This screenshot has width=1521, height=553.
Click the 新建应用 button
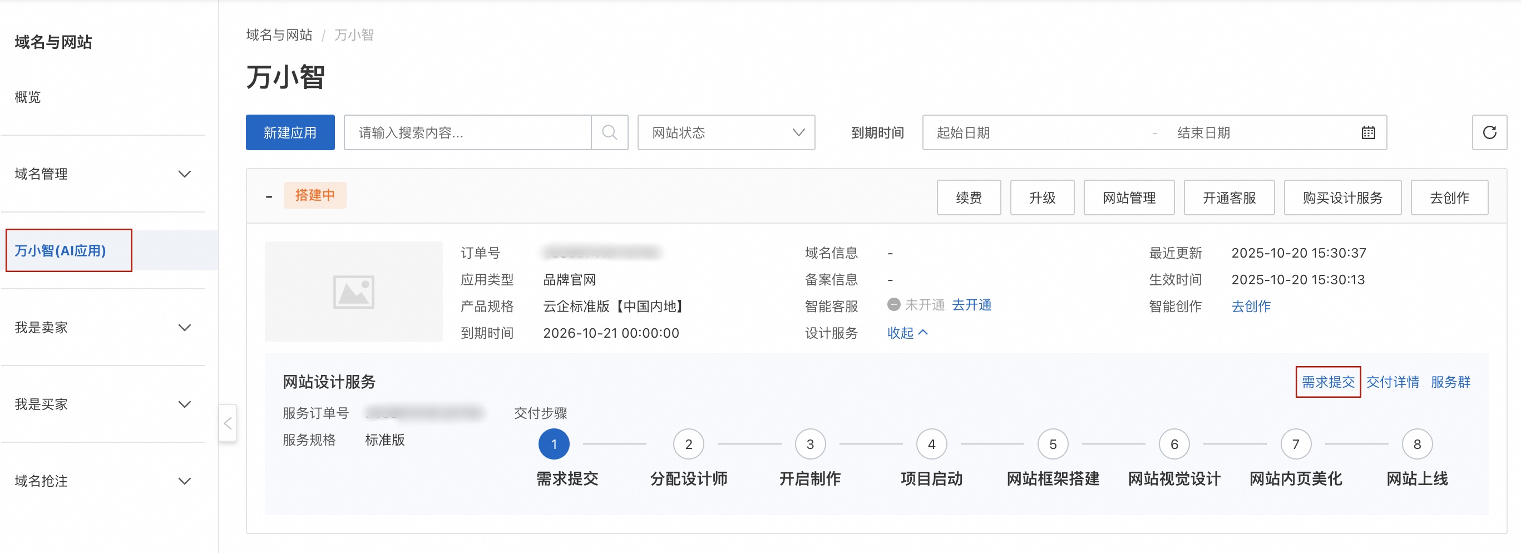pos(290,132)
